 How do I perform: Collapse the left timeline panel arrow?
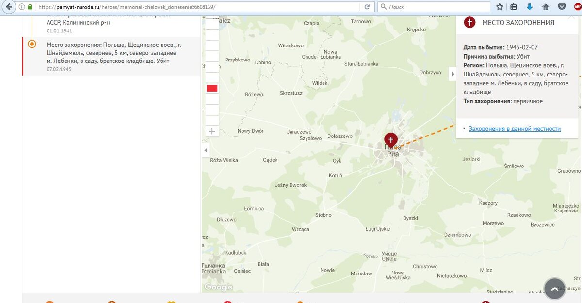[206, 150]
